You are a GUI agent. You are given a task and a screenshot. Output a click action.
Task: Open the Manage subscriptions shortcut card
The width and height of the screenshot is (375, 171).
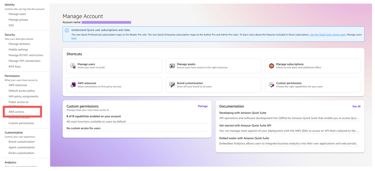click(313, 66)
